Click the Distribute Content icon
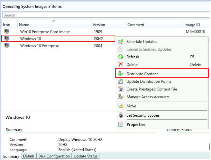This screenshot has width=211, height=160. (121, 74)
